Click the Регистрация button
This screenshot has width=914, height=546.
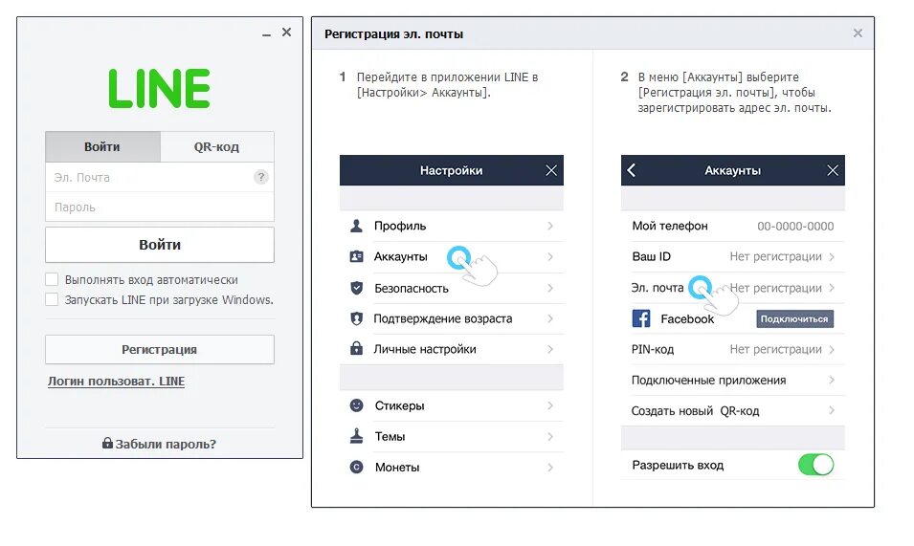pos(160,349)
